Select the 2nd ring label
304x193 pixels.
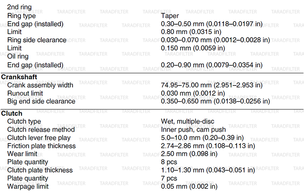(19, 7)
